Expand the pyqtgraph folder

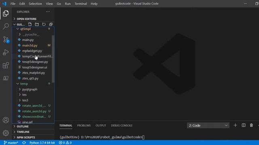33,89
